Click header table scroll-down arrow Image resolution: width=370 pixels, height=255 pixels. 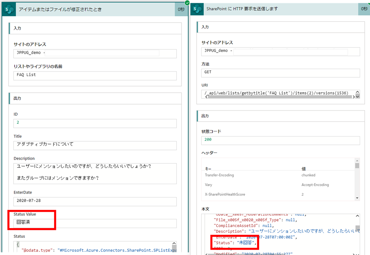pyautogui.click(x=357, y=198)
